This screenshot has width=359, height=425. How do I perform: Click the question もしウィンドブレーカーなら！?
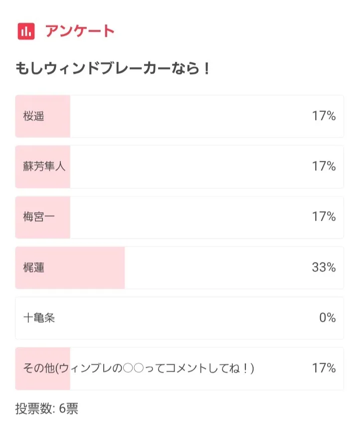113,68
